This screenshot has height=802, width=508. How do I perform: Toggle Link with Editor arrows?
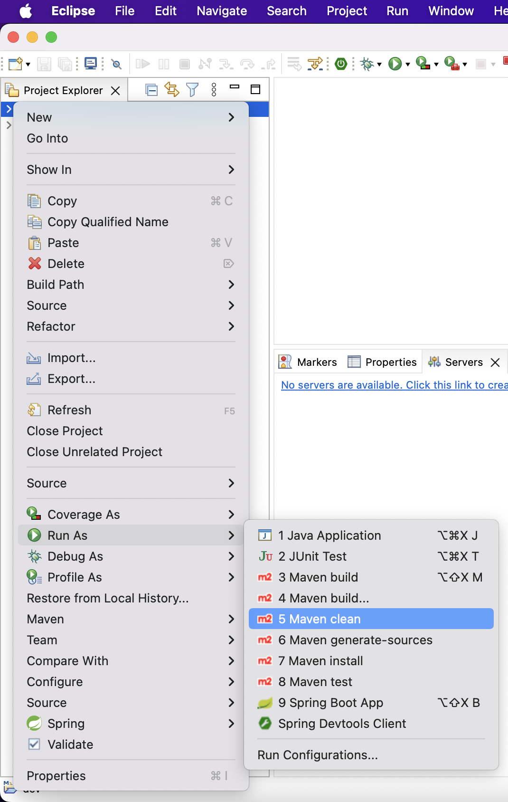coord(171,89)
